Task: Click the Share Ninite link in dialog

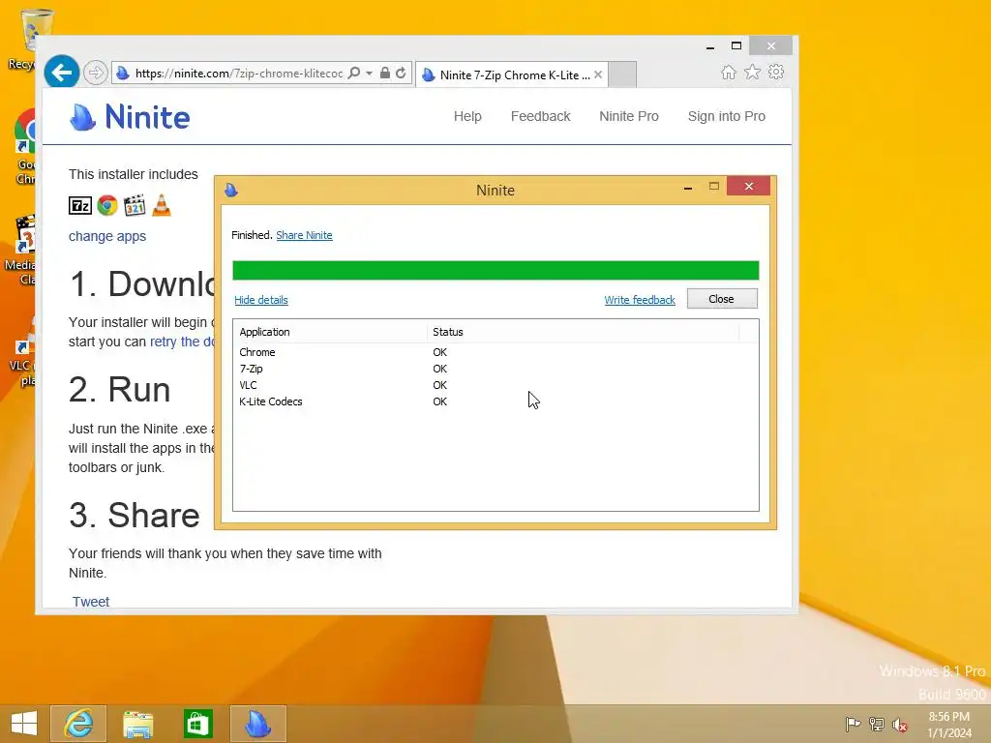Action: pyautogui.click(x=304, y=235)
